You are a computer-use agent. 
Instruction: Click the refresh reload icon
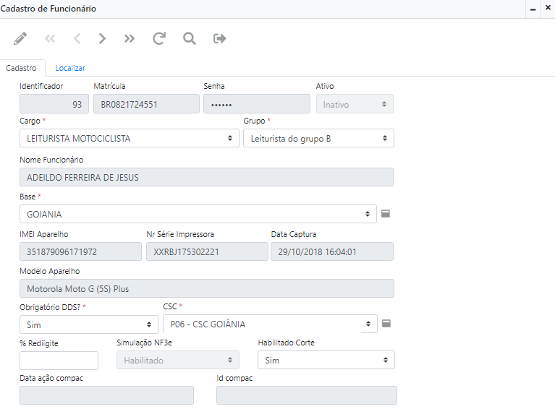pos(159,38)
